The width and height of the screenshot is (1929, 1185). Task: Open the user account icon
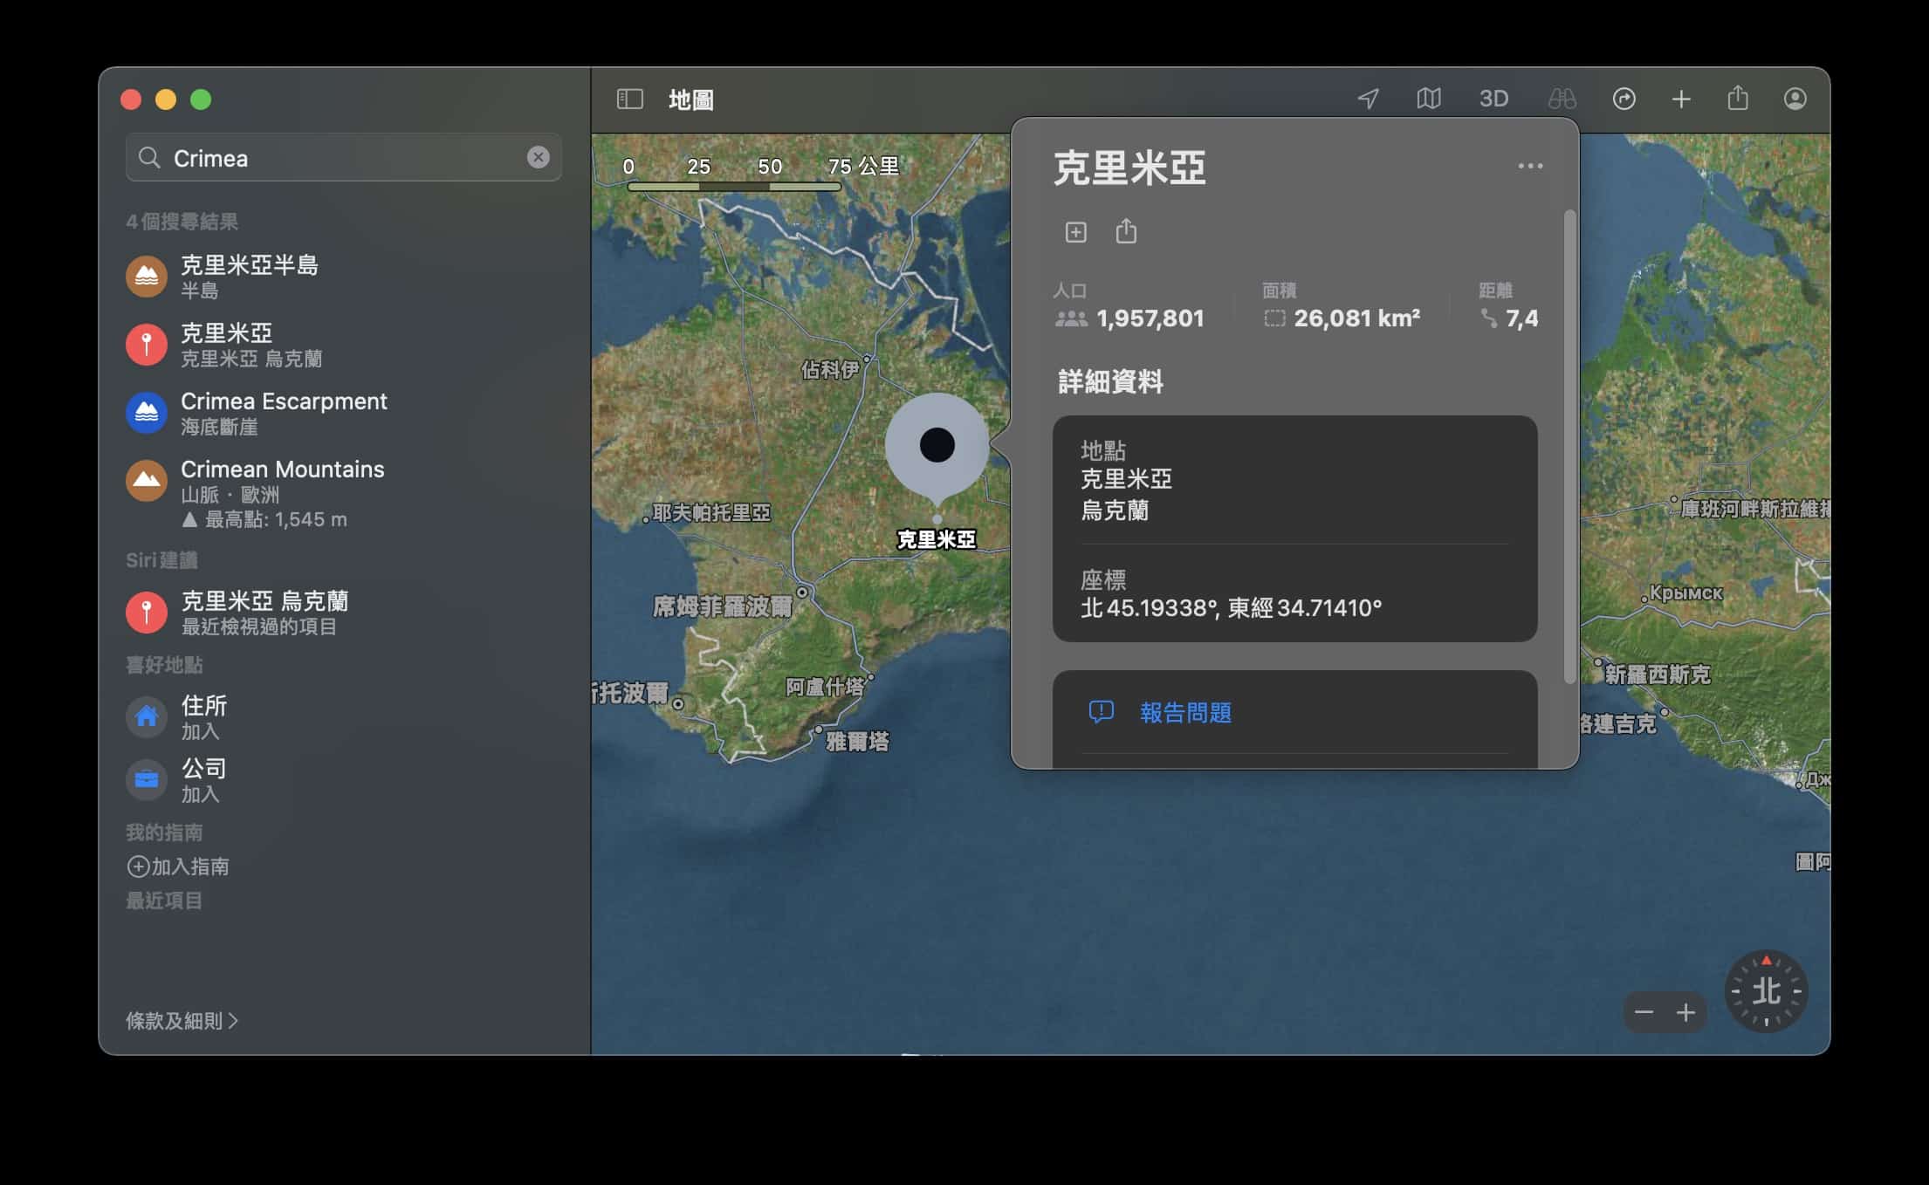coord(1795,99)
